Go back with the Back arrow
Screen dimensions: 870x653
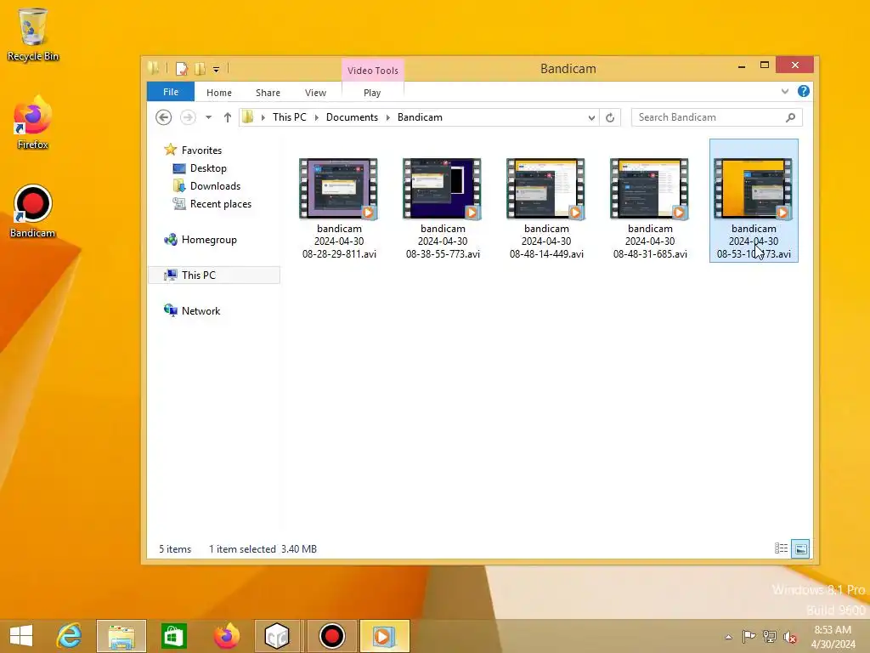click(163, 117)
